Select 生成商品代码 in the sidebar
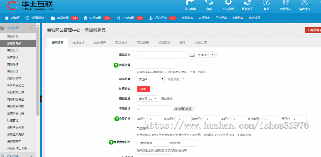321x157 pixels. pyautogui.click(x=16, y=113)
